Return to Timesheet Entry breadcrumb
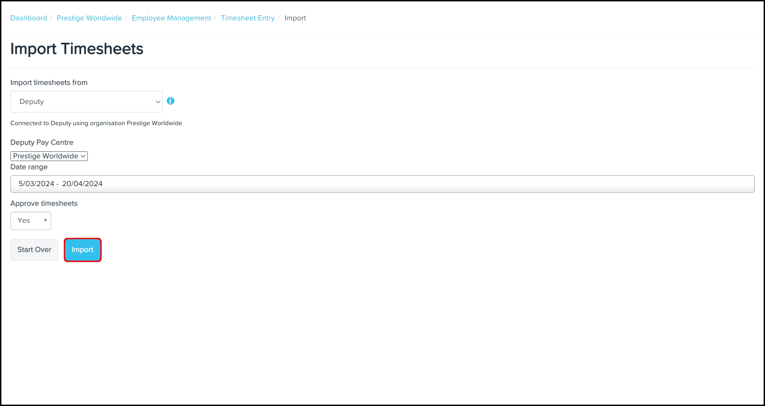The width and height of the screenshot is (765, 406). pos(248,18)
